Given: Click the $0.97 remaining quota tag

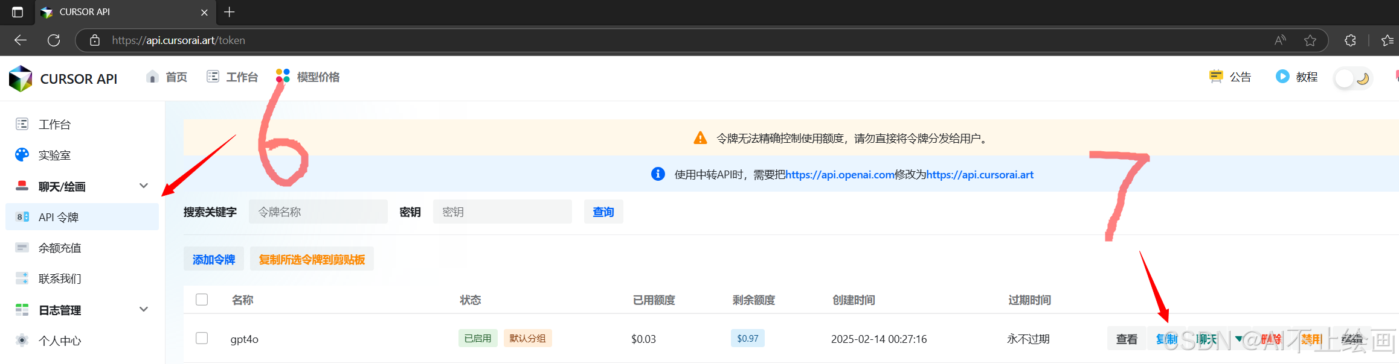Looking at the screenshot, I should tap(748, 338).
